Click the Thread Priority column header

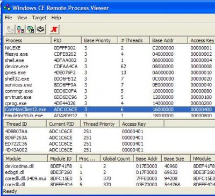point(100,124)
